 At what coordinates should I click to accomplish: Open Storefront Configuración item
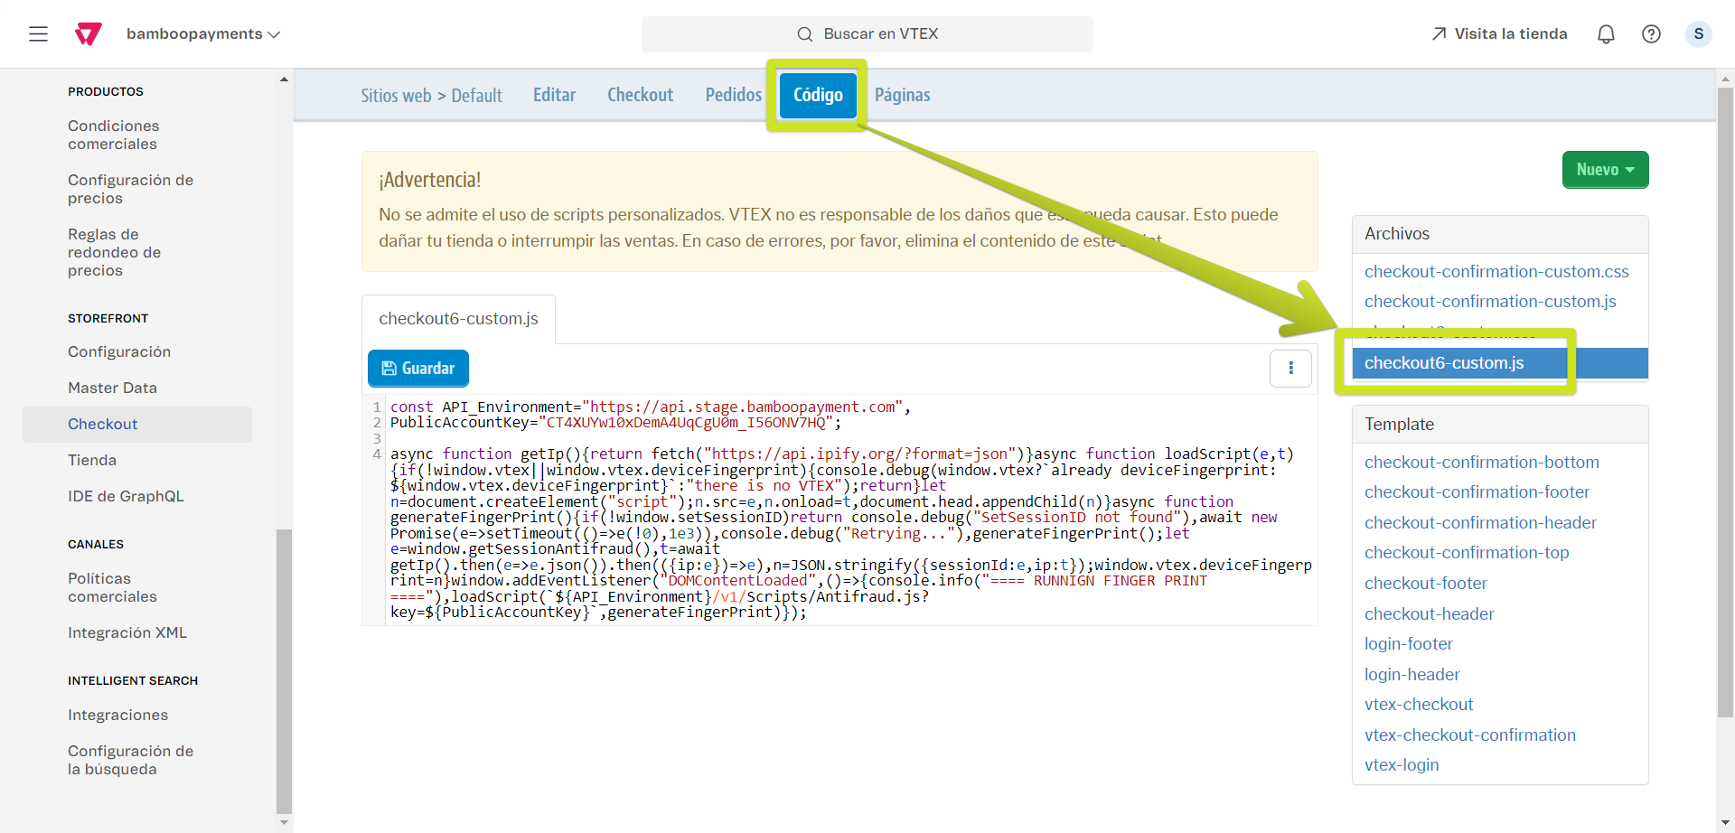point(119,351)
